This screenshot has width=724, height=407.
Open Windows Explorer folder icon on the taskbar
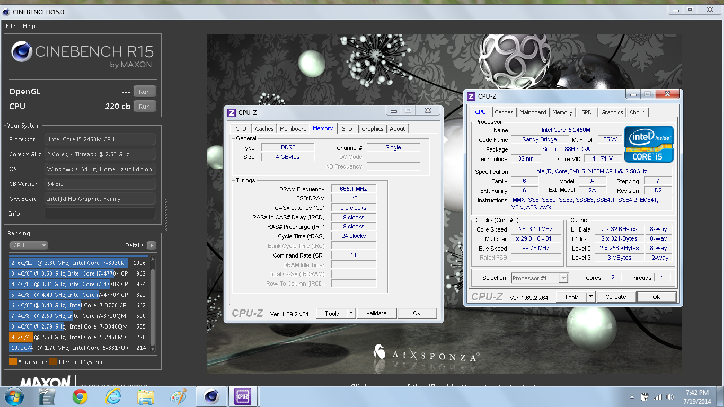pos(146,396)
